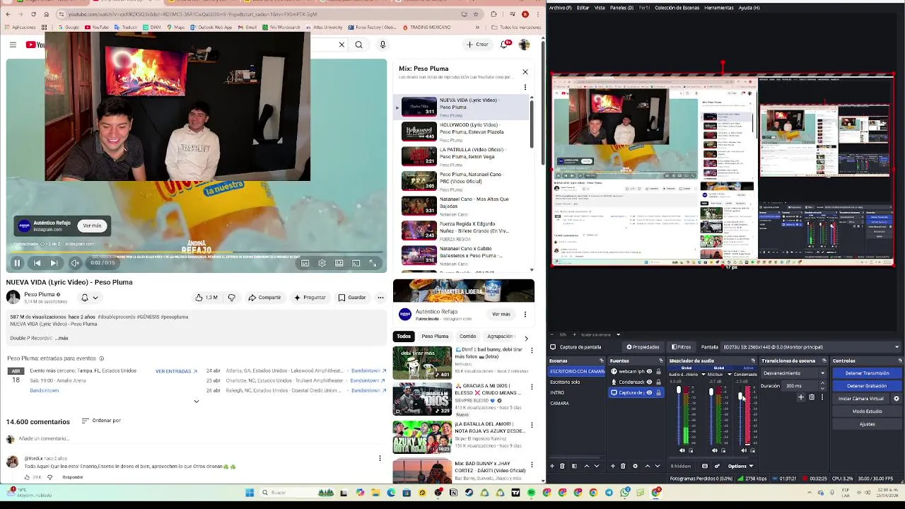Open more actions menu beside Guardar

380,298
